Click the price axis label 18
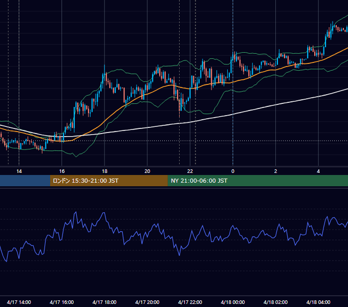Viewport: 348px width, 307px height. (x=104, y=171)
